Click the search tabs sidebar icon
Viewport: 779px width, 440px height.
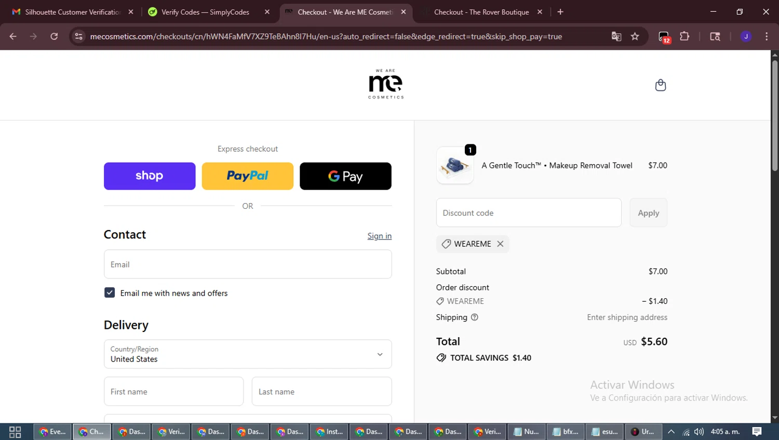[x=715, y=36]
